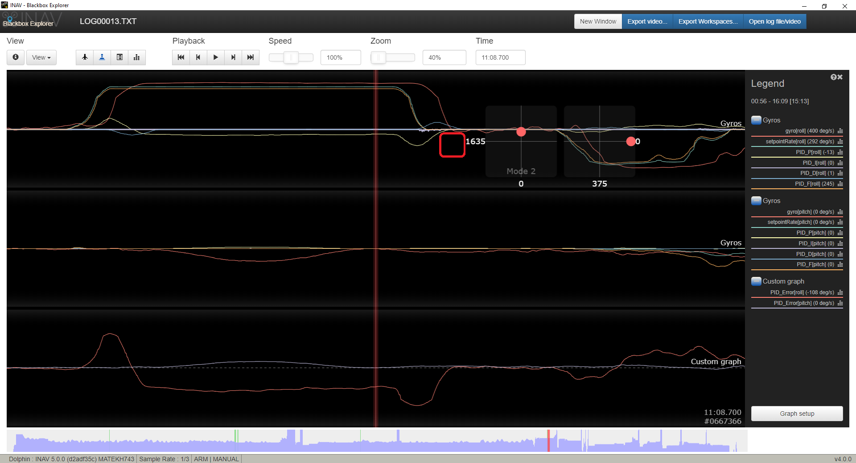Collapse the first Gyros legend group
Image resolution: width=856 pixels, height=463 pixels.
coord(756,120)
